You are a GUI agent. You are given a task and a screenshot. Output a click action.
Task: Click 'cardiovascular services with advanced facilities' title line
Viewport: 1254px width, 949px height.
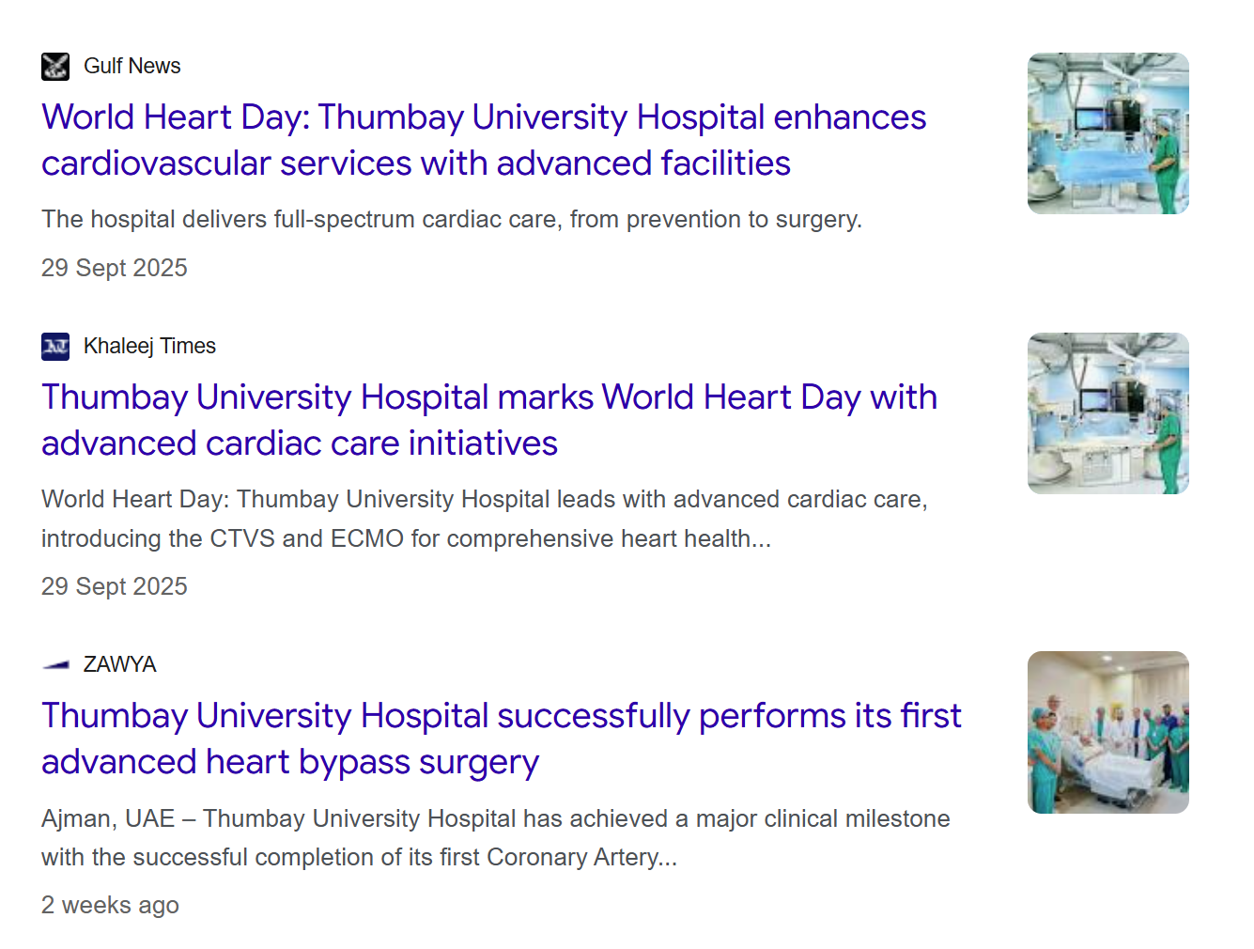tap(415, 164)
